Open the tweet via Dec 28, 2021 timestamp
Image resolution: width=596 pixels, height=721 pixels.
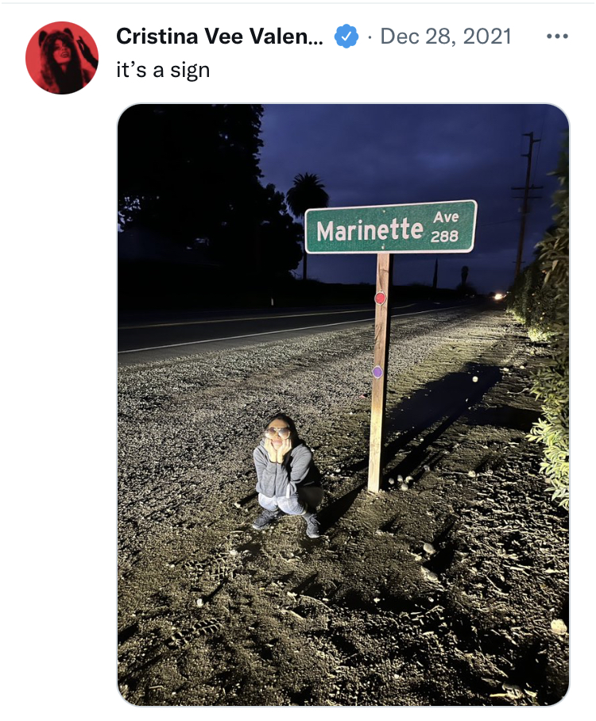point(446,37)
